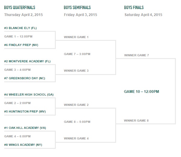Select #7 Greensboro Day (NC)
Image resolution: width=181 pixels, height=157 pixels.
(x=25, y=78)
